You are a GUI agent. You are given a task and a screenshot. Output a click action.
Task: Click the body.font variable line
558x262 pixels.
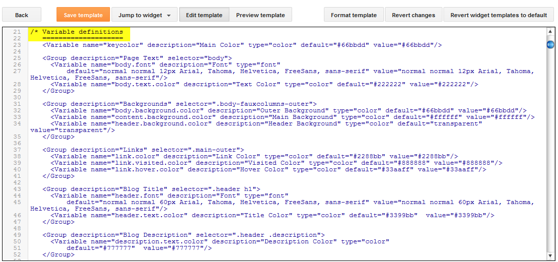tap(165, 64)
